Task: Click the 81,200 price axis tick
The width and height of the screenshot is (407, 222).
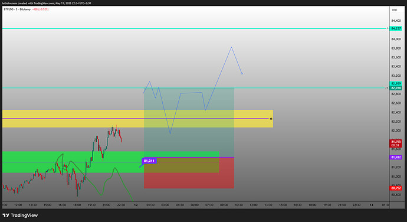Action: pyautogui.click(x=396, y=168)
